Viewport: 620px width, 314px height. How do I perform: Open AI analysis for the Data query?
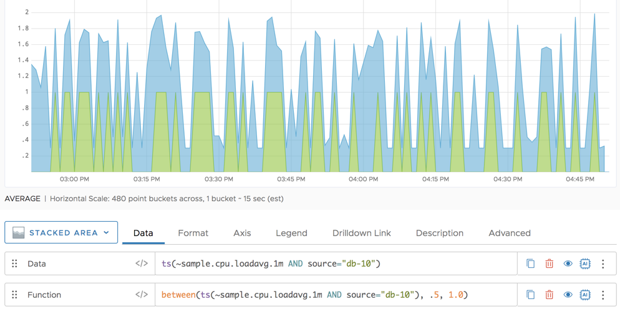[x=584, y=264]
